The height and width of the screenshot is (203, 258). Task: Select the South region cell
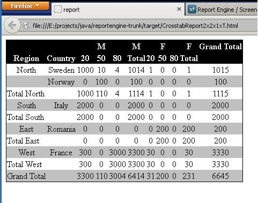[26, 106]
